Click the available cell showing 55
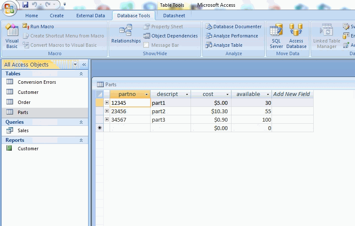 tap(251, 111)
